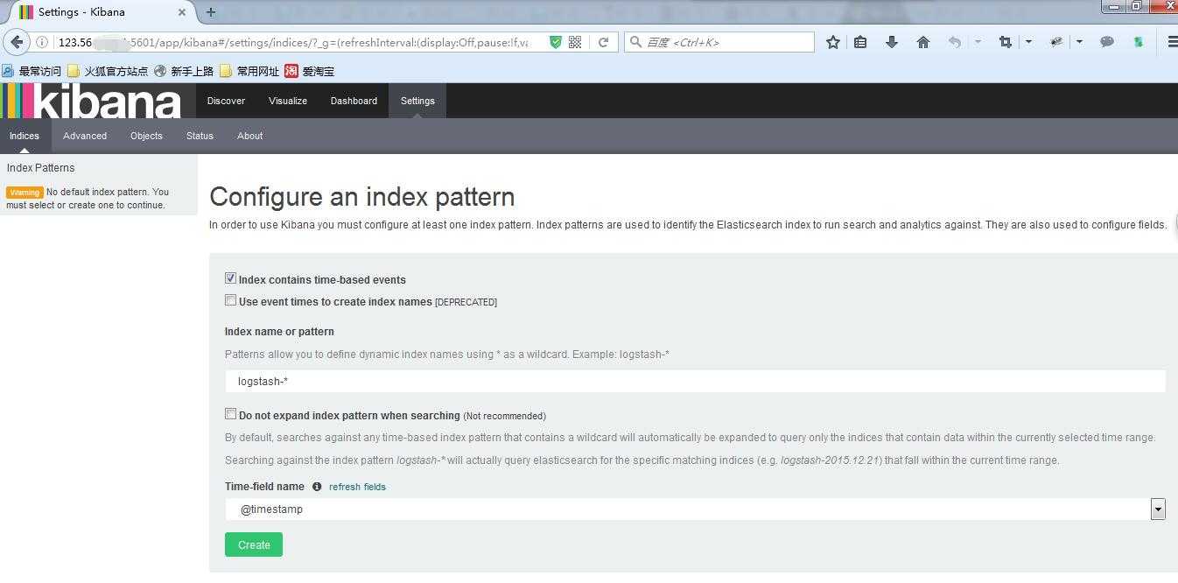Click the undo curved arrow icon
The height and width of the screenshot is (583, 1178).
click(x=955, y=42)
